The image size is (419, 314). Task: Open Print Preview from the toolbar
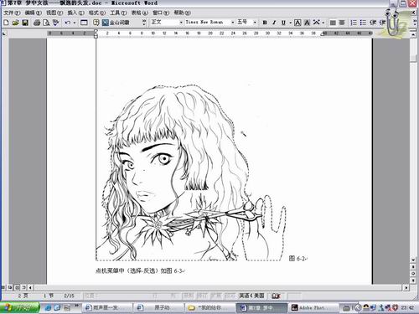(x=46, y=23)
